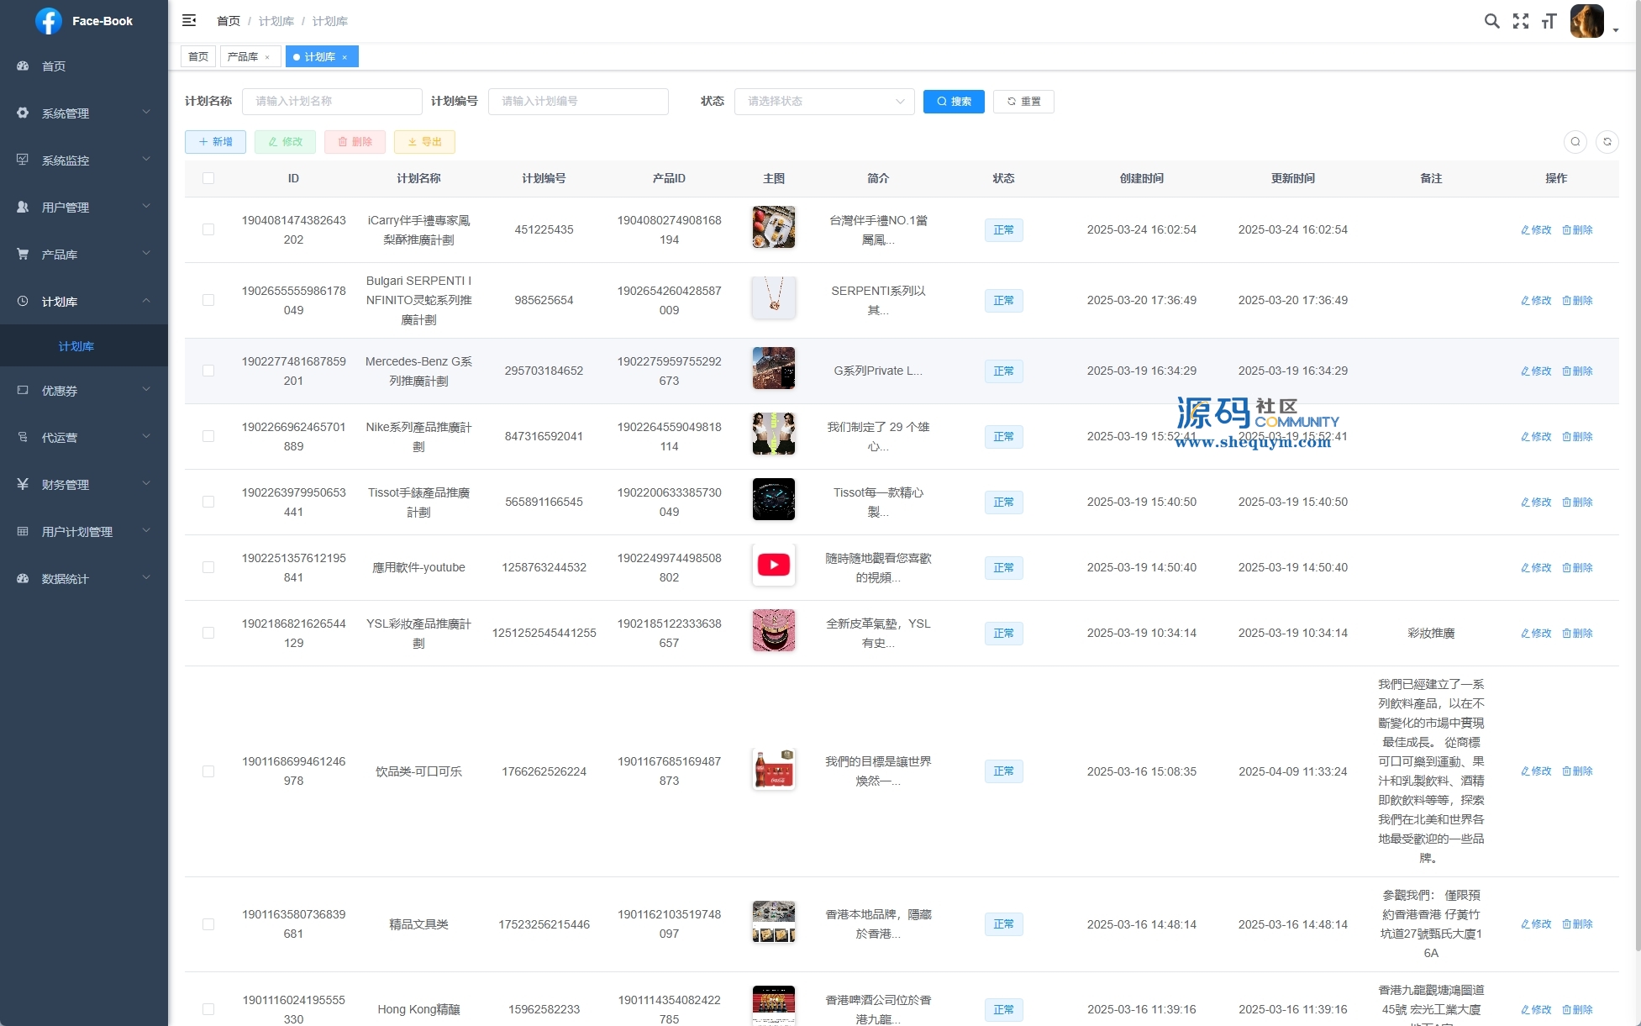Select 计划库 submenu item in sidebar

(x=76, y=346)
